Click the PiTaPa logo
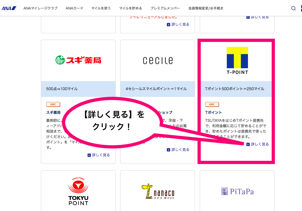 237,191
